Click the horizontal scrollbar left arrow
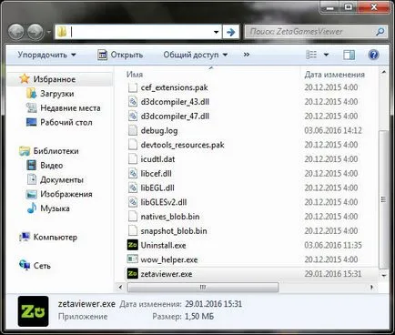 (x=121, y=287)
